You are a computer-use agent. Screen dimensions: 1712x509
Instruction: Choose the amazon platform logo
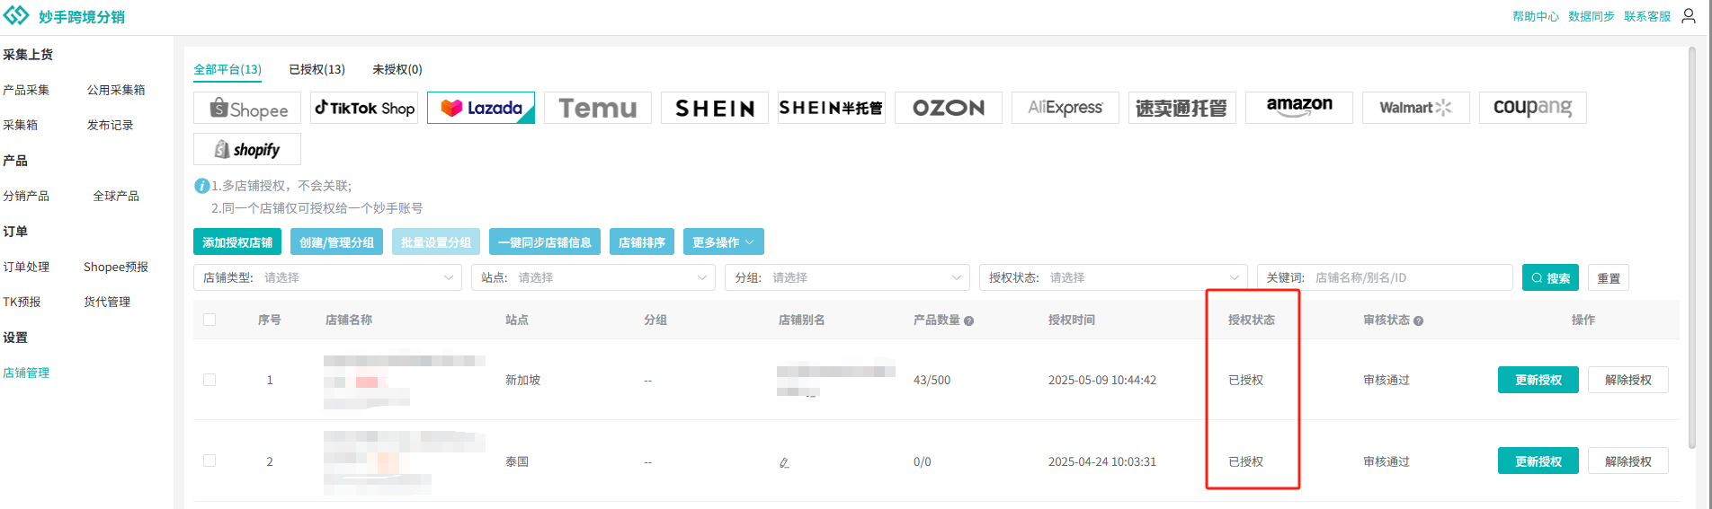(x=1299, y=108)
